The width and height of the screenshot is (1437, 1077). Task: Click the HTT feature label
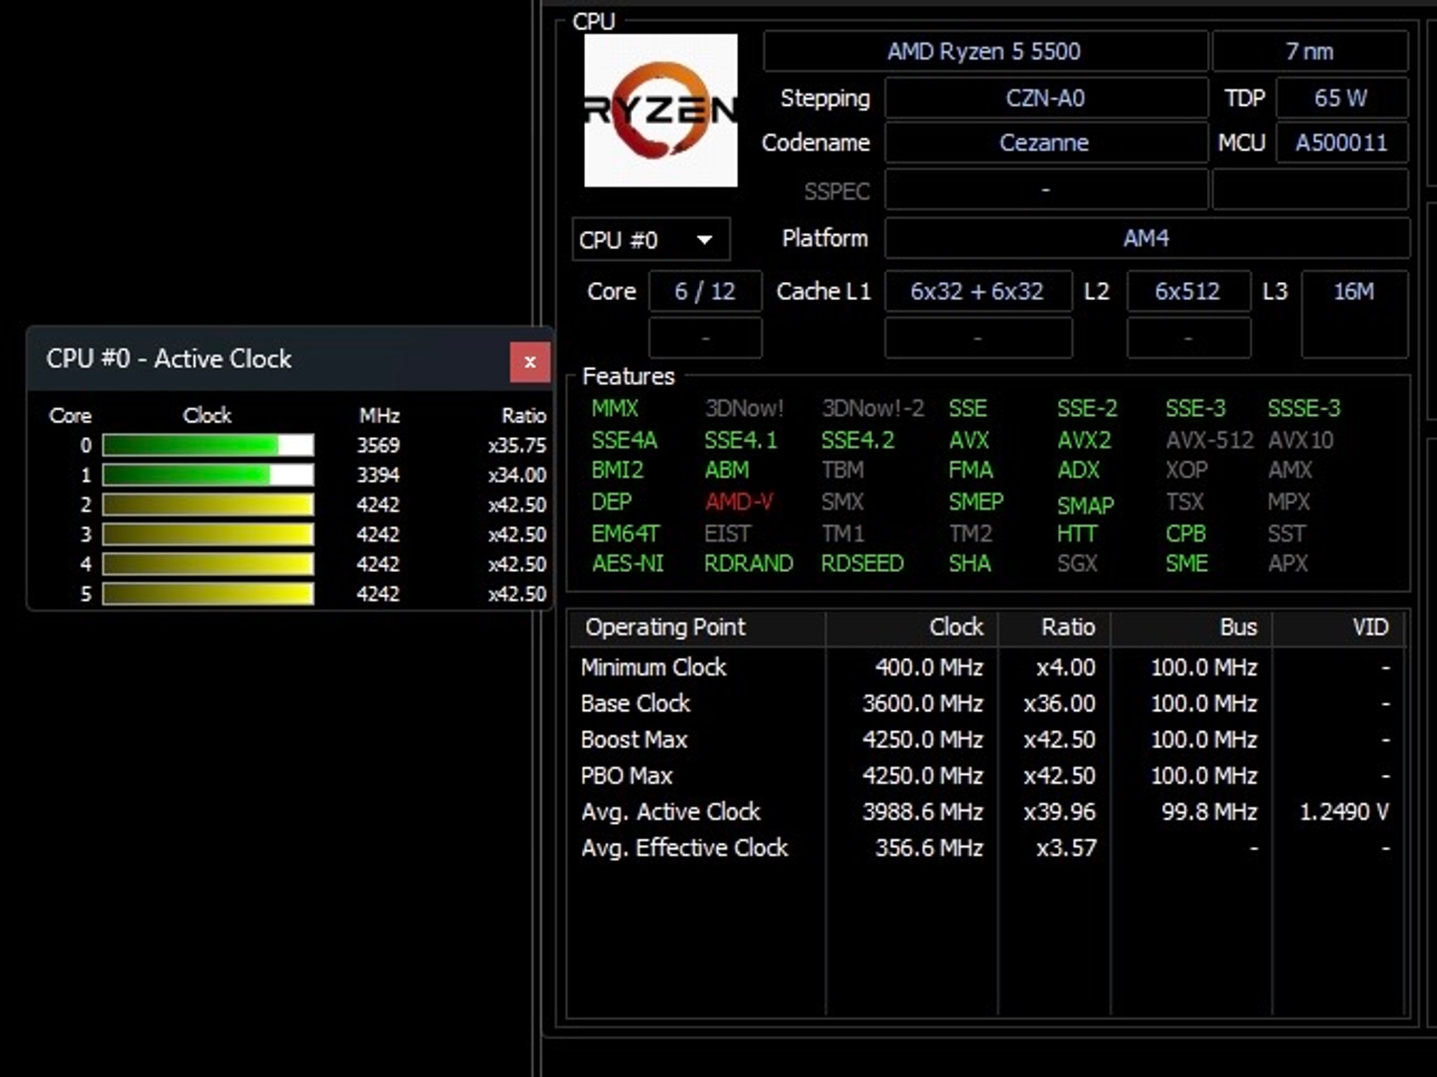[1076, 534]
